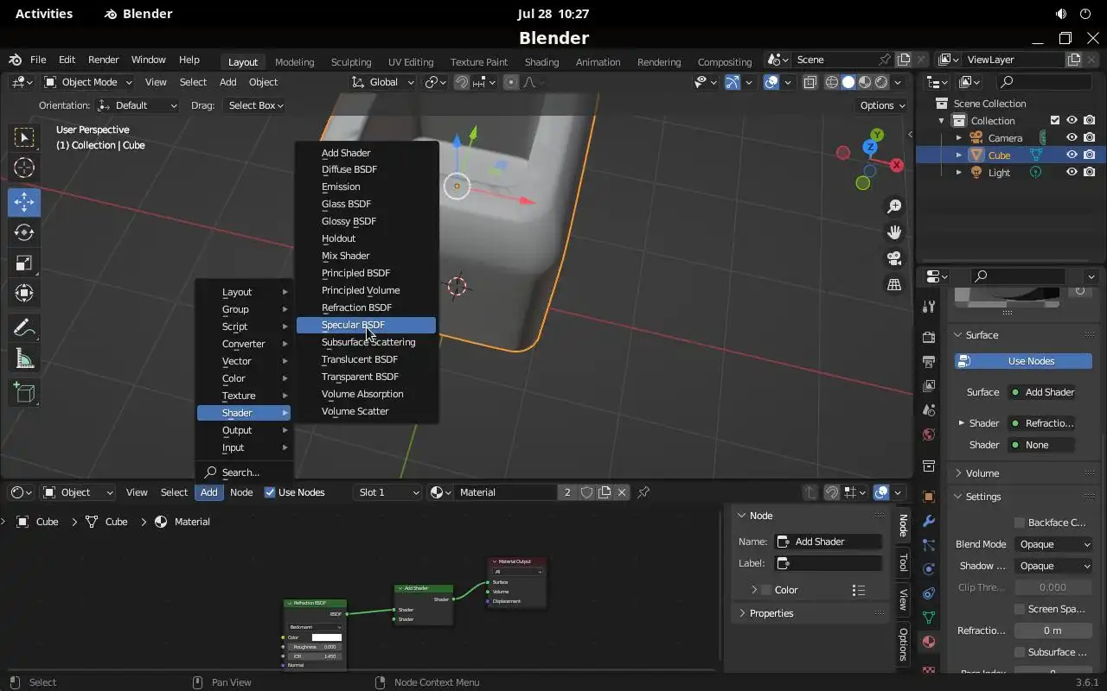
Task: Switch to the Shading workspace tab
Action: 541,62
